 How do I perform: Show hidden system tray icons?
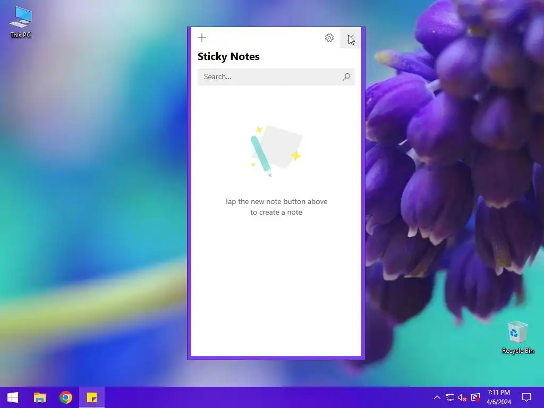[x=437, y=397]
